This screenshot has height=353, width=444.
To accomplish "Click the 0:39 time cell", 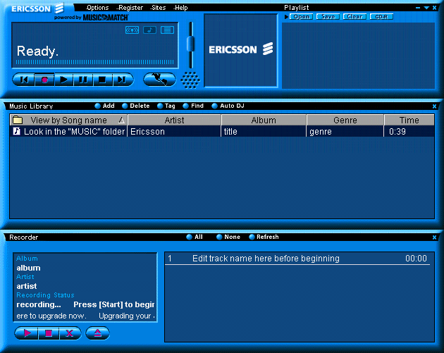I will pyautogui.click(x=409, y=132).
